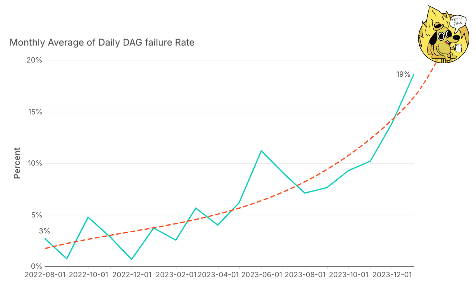476x283 pixels.
Task: Click the 2023-10-01 x-axis date label
Action: tap(349, 275)
